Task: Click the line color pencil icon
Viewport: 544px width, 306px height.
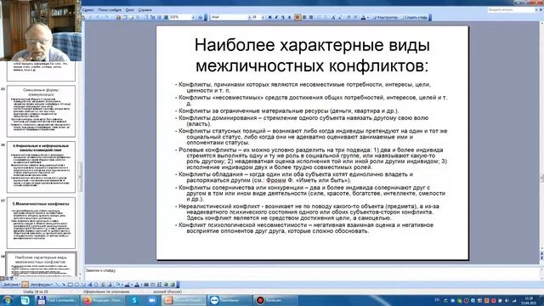Action: (127, 285)
